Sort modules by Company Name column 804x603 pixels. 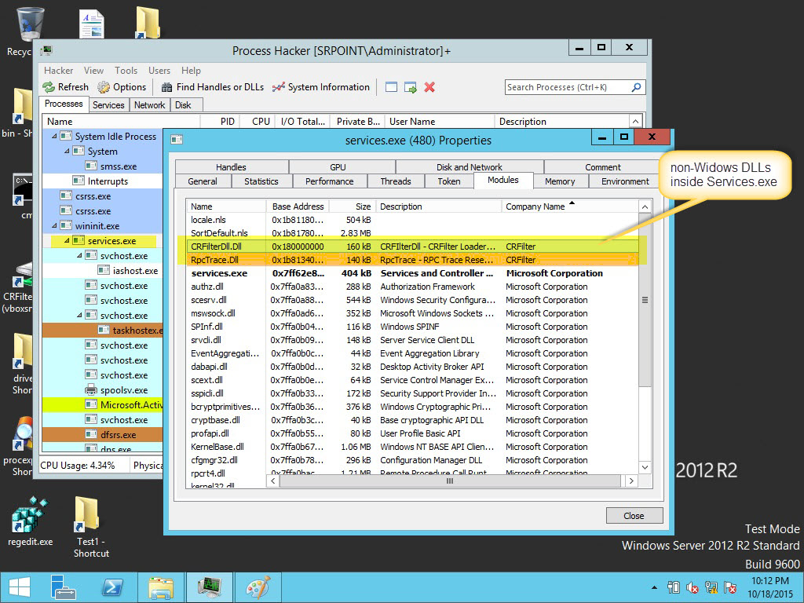(569, 206)
